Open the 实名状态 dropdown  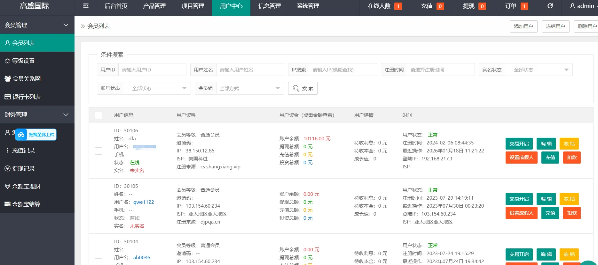click(x=539, y=70)
